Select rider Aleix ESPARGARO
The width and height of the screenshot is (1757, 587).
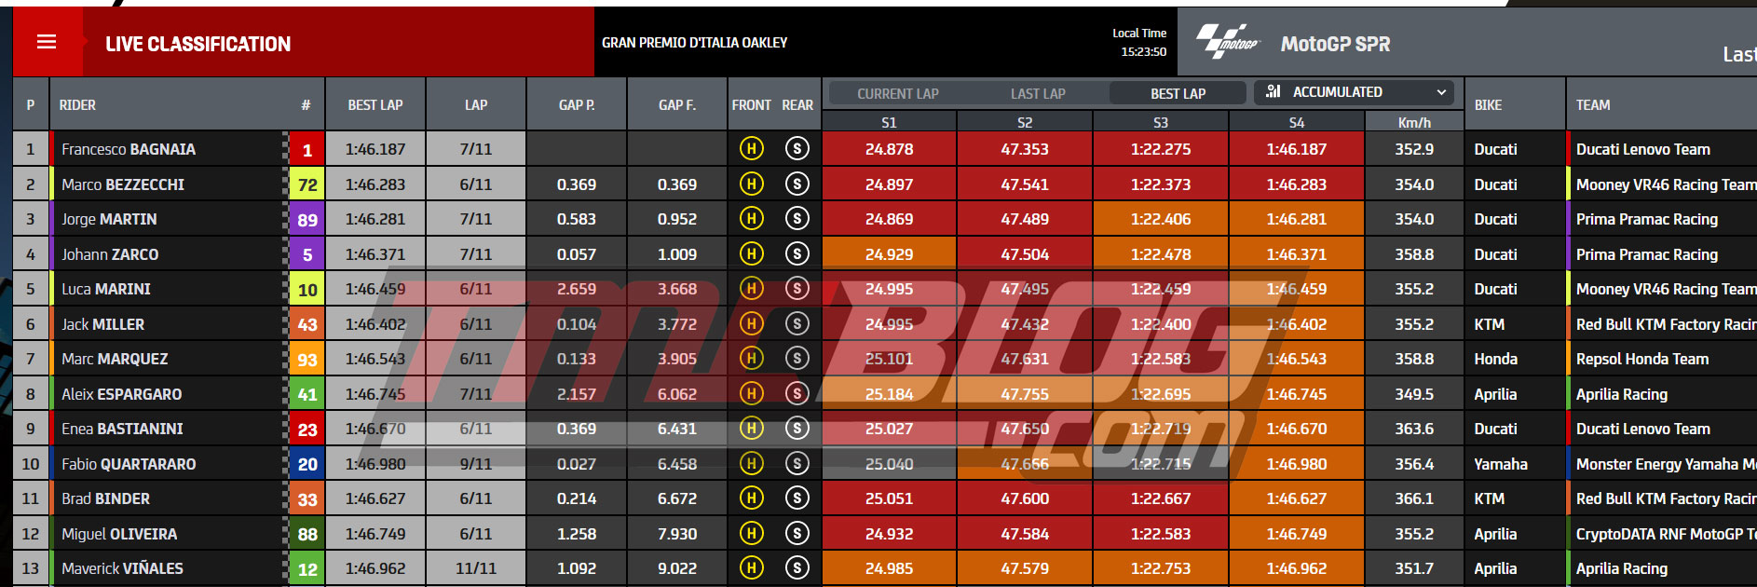click(x=122, y=394)
